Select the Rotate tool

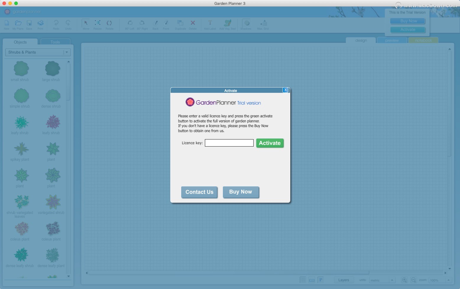109,23
